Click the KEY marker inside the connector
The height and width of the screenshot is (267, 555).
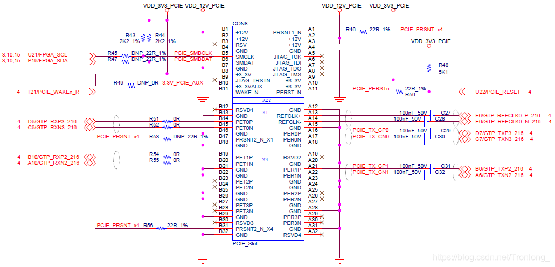pos(267,101)
